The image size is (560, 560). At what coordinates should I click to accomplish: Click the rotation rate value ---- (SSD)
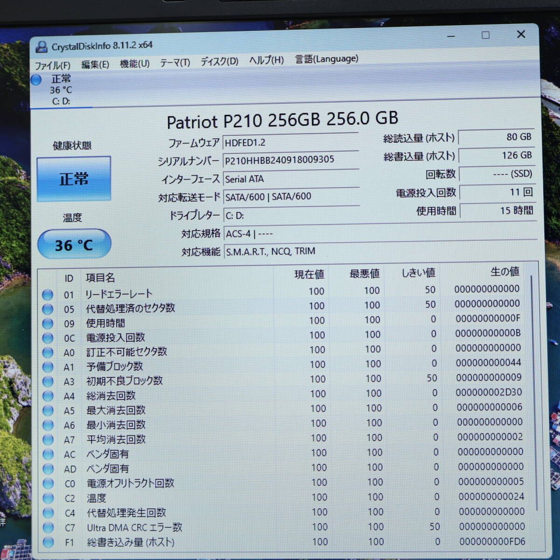click(497, 174)
